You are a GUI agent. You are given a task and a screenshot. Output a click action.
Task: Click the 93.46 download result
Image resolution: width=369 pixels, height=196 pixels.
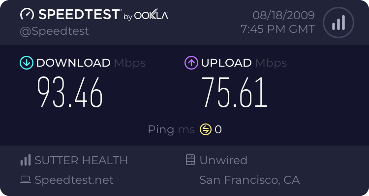pyautogui.click(x=70, y=93)
